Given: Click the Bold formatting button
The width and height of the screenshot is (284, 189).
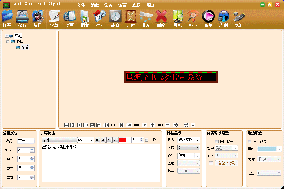Looking at the screenshot, I should 97,140.
